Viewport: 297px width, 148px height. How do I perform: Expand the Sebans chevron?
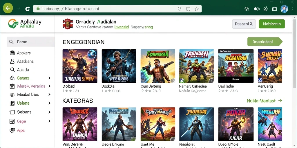pos(49,112)
